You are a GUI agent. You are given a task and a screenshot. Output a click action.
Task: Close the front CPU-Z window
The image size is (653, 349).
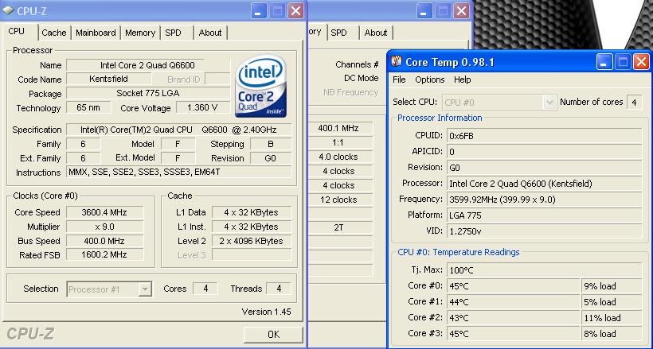[x=295, y=11]
